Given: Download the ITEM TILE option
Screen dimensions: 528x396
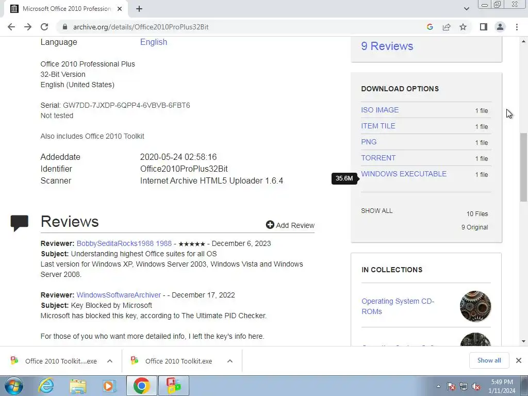Looking at the screenshot, I should 378,126.
